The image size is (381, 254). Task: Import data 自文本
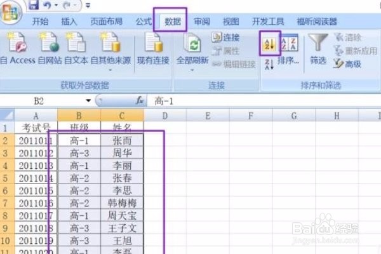click(76, 49)
